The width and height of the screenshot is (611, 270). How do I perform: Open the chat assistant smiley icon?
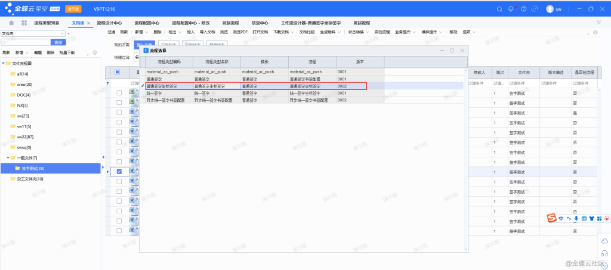click(535, 9)
